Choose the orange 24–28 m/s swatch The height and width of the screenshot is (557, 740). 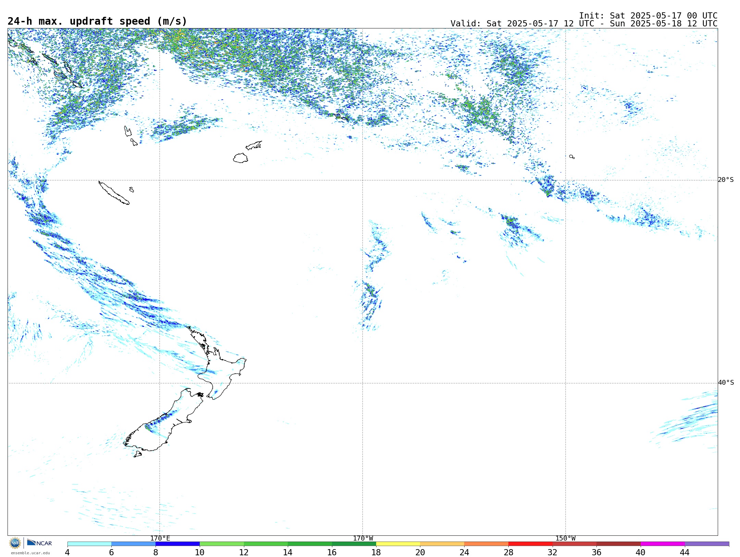pos(486,544)
